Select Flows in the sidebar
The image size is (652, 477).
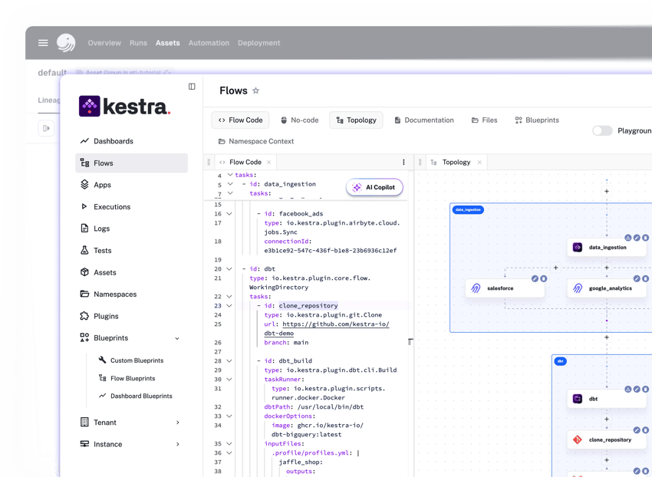[x=102, y=163]
